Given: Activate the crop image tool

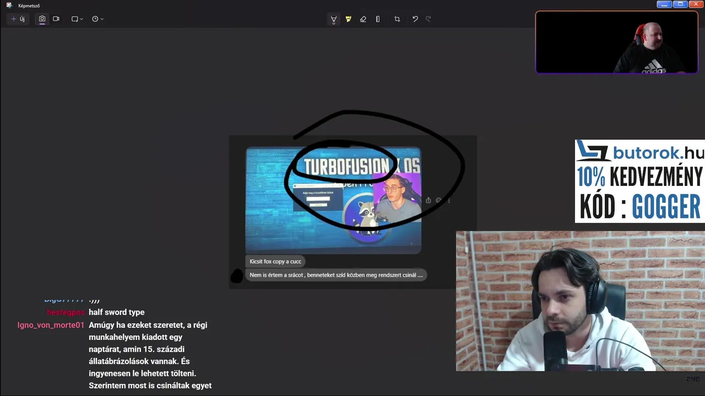Looking at the screenshot, I should pos(397,19).
